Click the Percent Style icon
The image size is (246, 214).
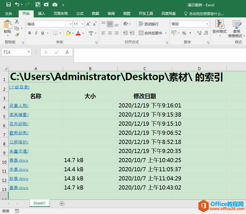coord(184,33)
